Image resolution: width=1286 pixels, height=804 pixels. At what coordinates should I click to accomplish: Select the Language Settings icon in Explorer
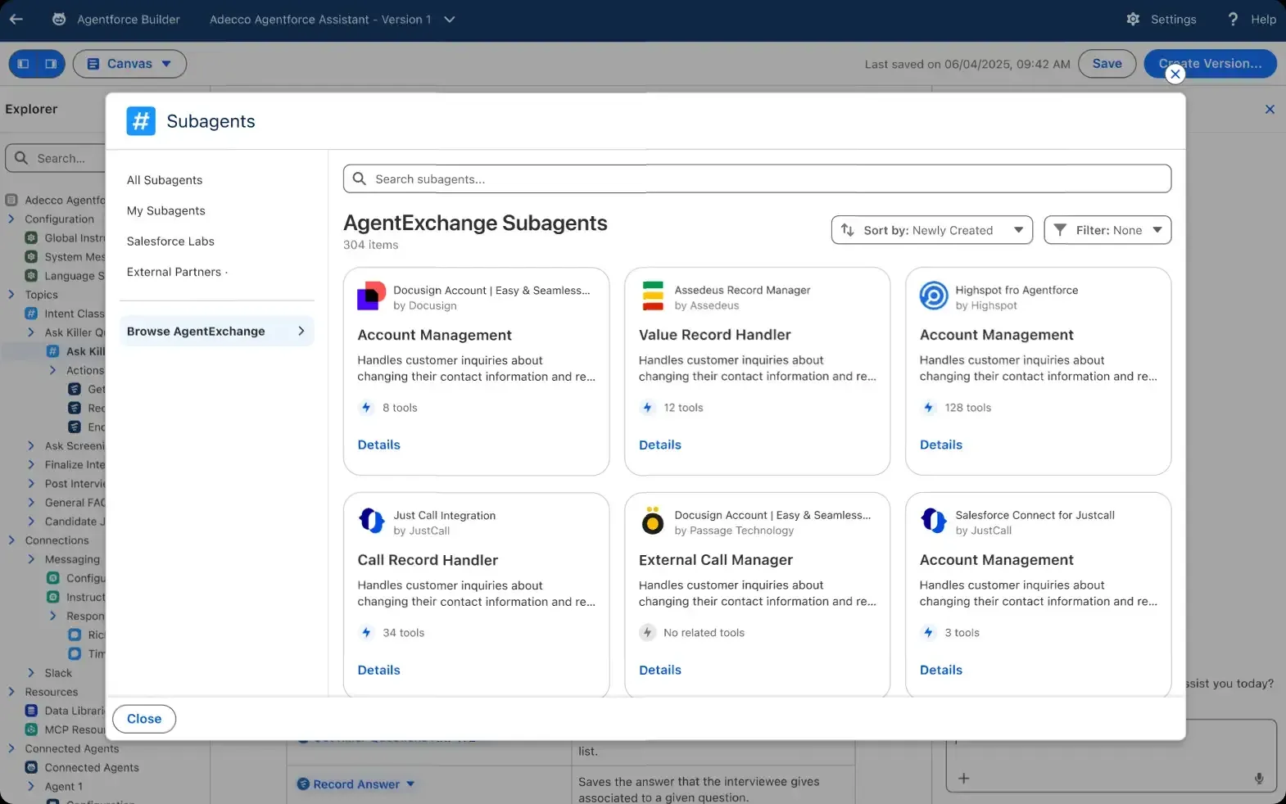(x=31, y=276)
